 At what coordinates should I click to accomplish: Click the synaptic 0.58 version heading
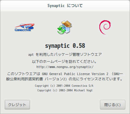click(65, 46)
